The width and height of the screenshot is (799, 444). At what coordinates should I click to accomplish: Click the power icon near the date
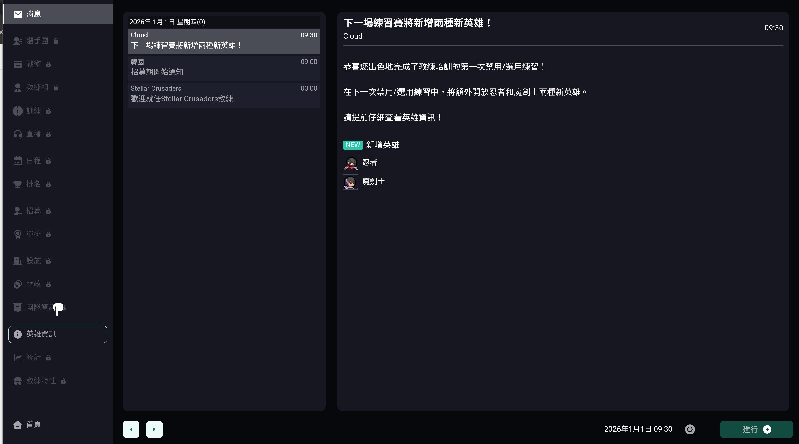tap(690, 429)
